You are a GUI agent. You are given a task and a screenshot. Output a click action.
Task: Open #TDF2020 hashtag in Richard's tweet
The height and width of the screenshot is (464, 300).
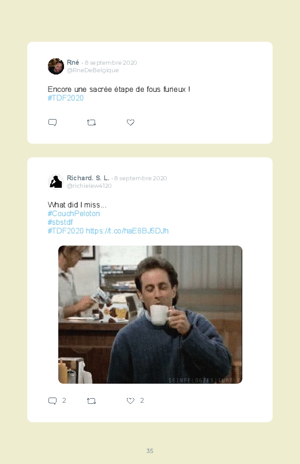[x=66, y=231]
